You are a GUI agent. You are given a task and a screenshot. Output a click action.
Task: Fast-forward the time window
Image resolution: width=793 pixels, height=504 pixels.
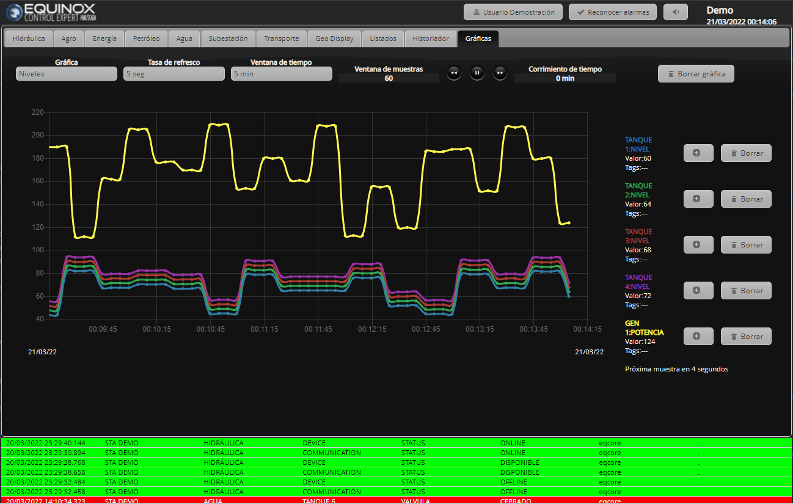[500, 73]
